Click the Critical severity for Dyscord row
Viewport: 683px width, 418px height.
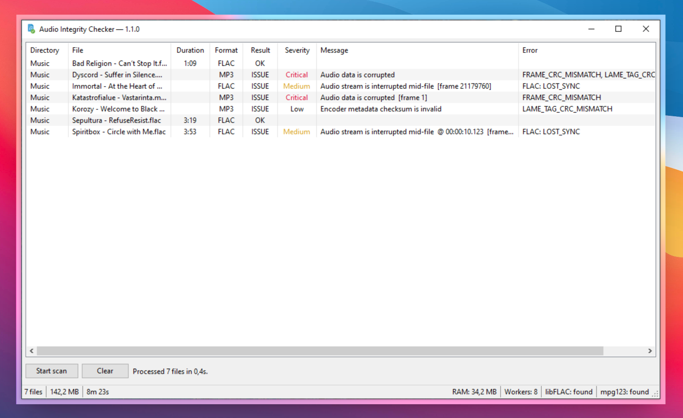(x=296, y=75)
